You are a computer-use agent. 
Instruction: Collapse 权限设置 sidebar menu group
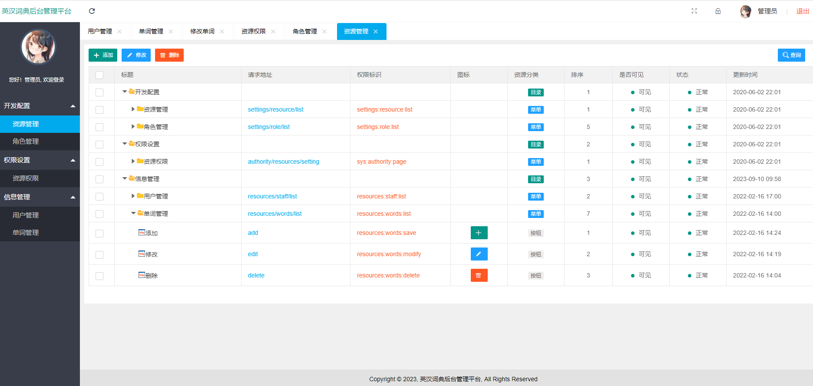[x=40, y=160]
